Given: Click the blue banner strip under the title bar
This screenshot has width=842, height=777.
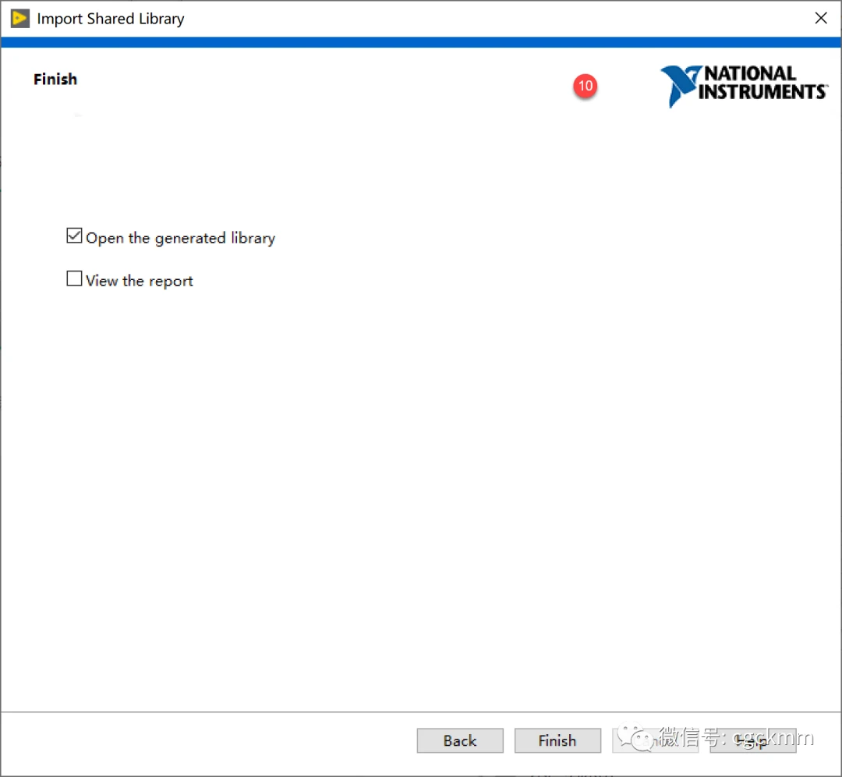Looking at the screenshot, I should 421,42.
